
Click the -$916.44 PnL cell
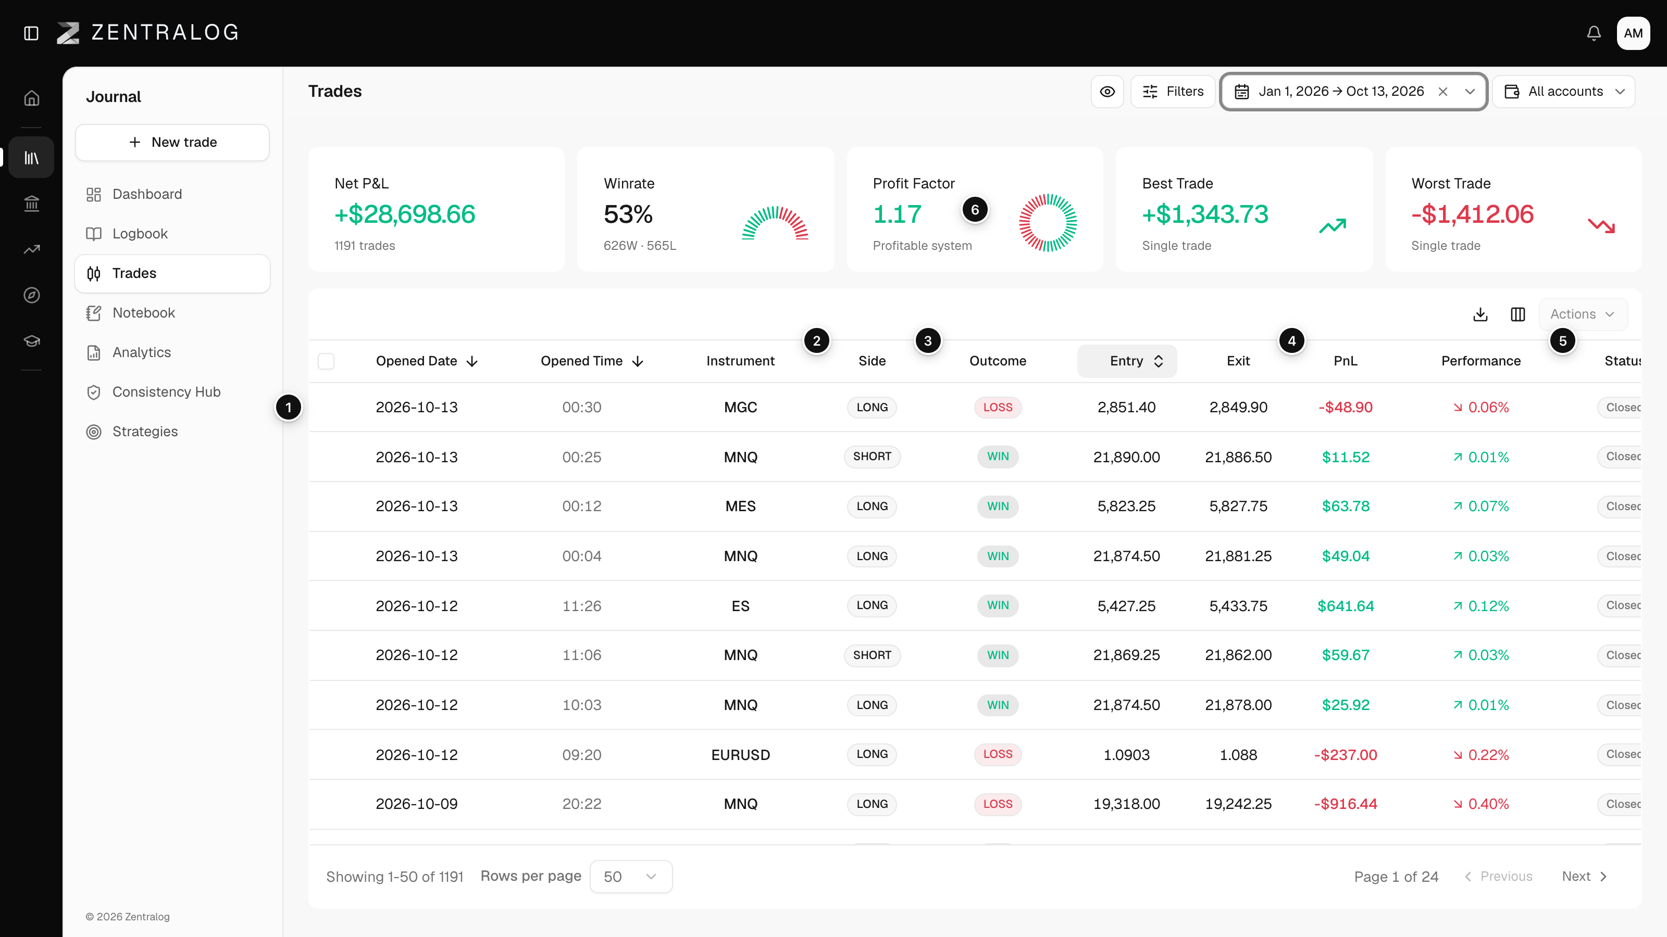[1346, 804]
